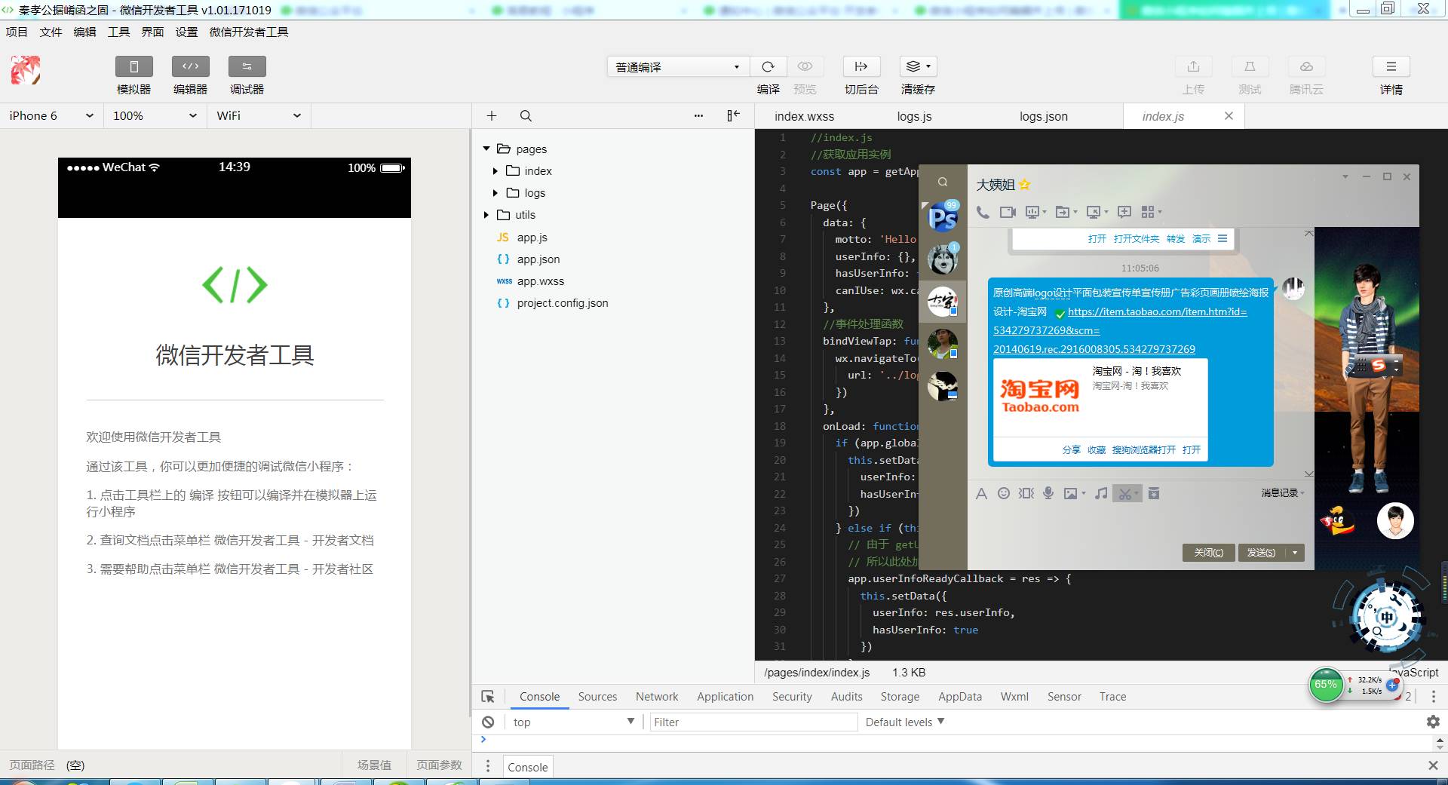The image size is (1448, 785).
Task: Click the element inspect arrow in devtools
Action: click(488, 697)
